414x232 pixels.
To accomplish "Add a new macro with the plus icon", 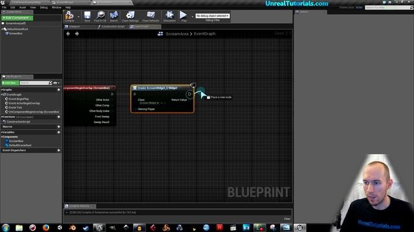I will pos(59,127).
